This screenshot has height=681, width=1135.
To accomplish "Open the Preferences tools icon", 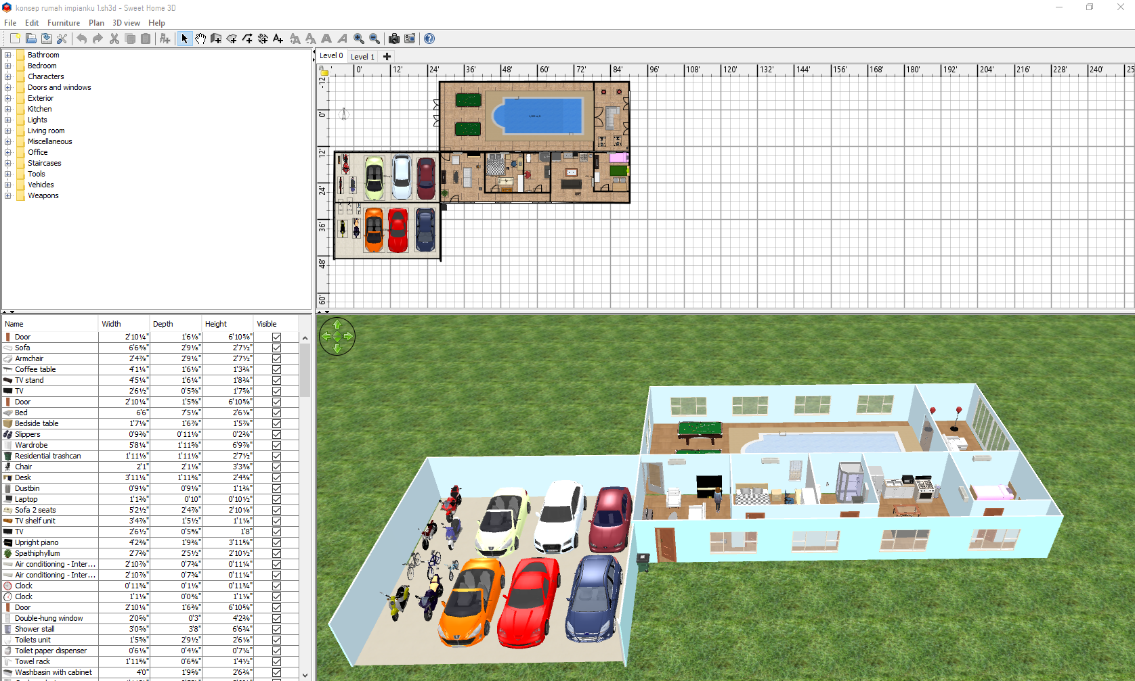I will coord(62,39).
